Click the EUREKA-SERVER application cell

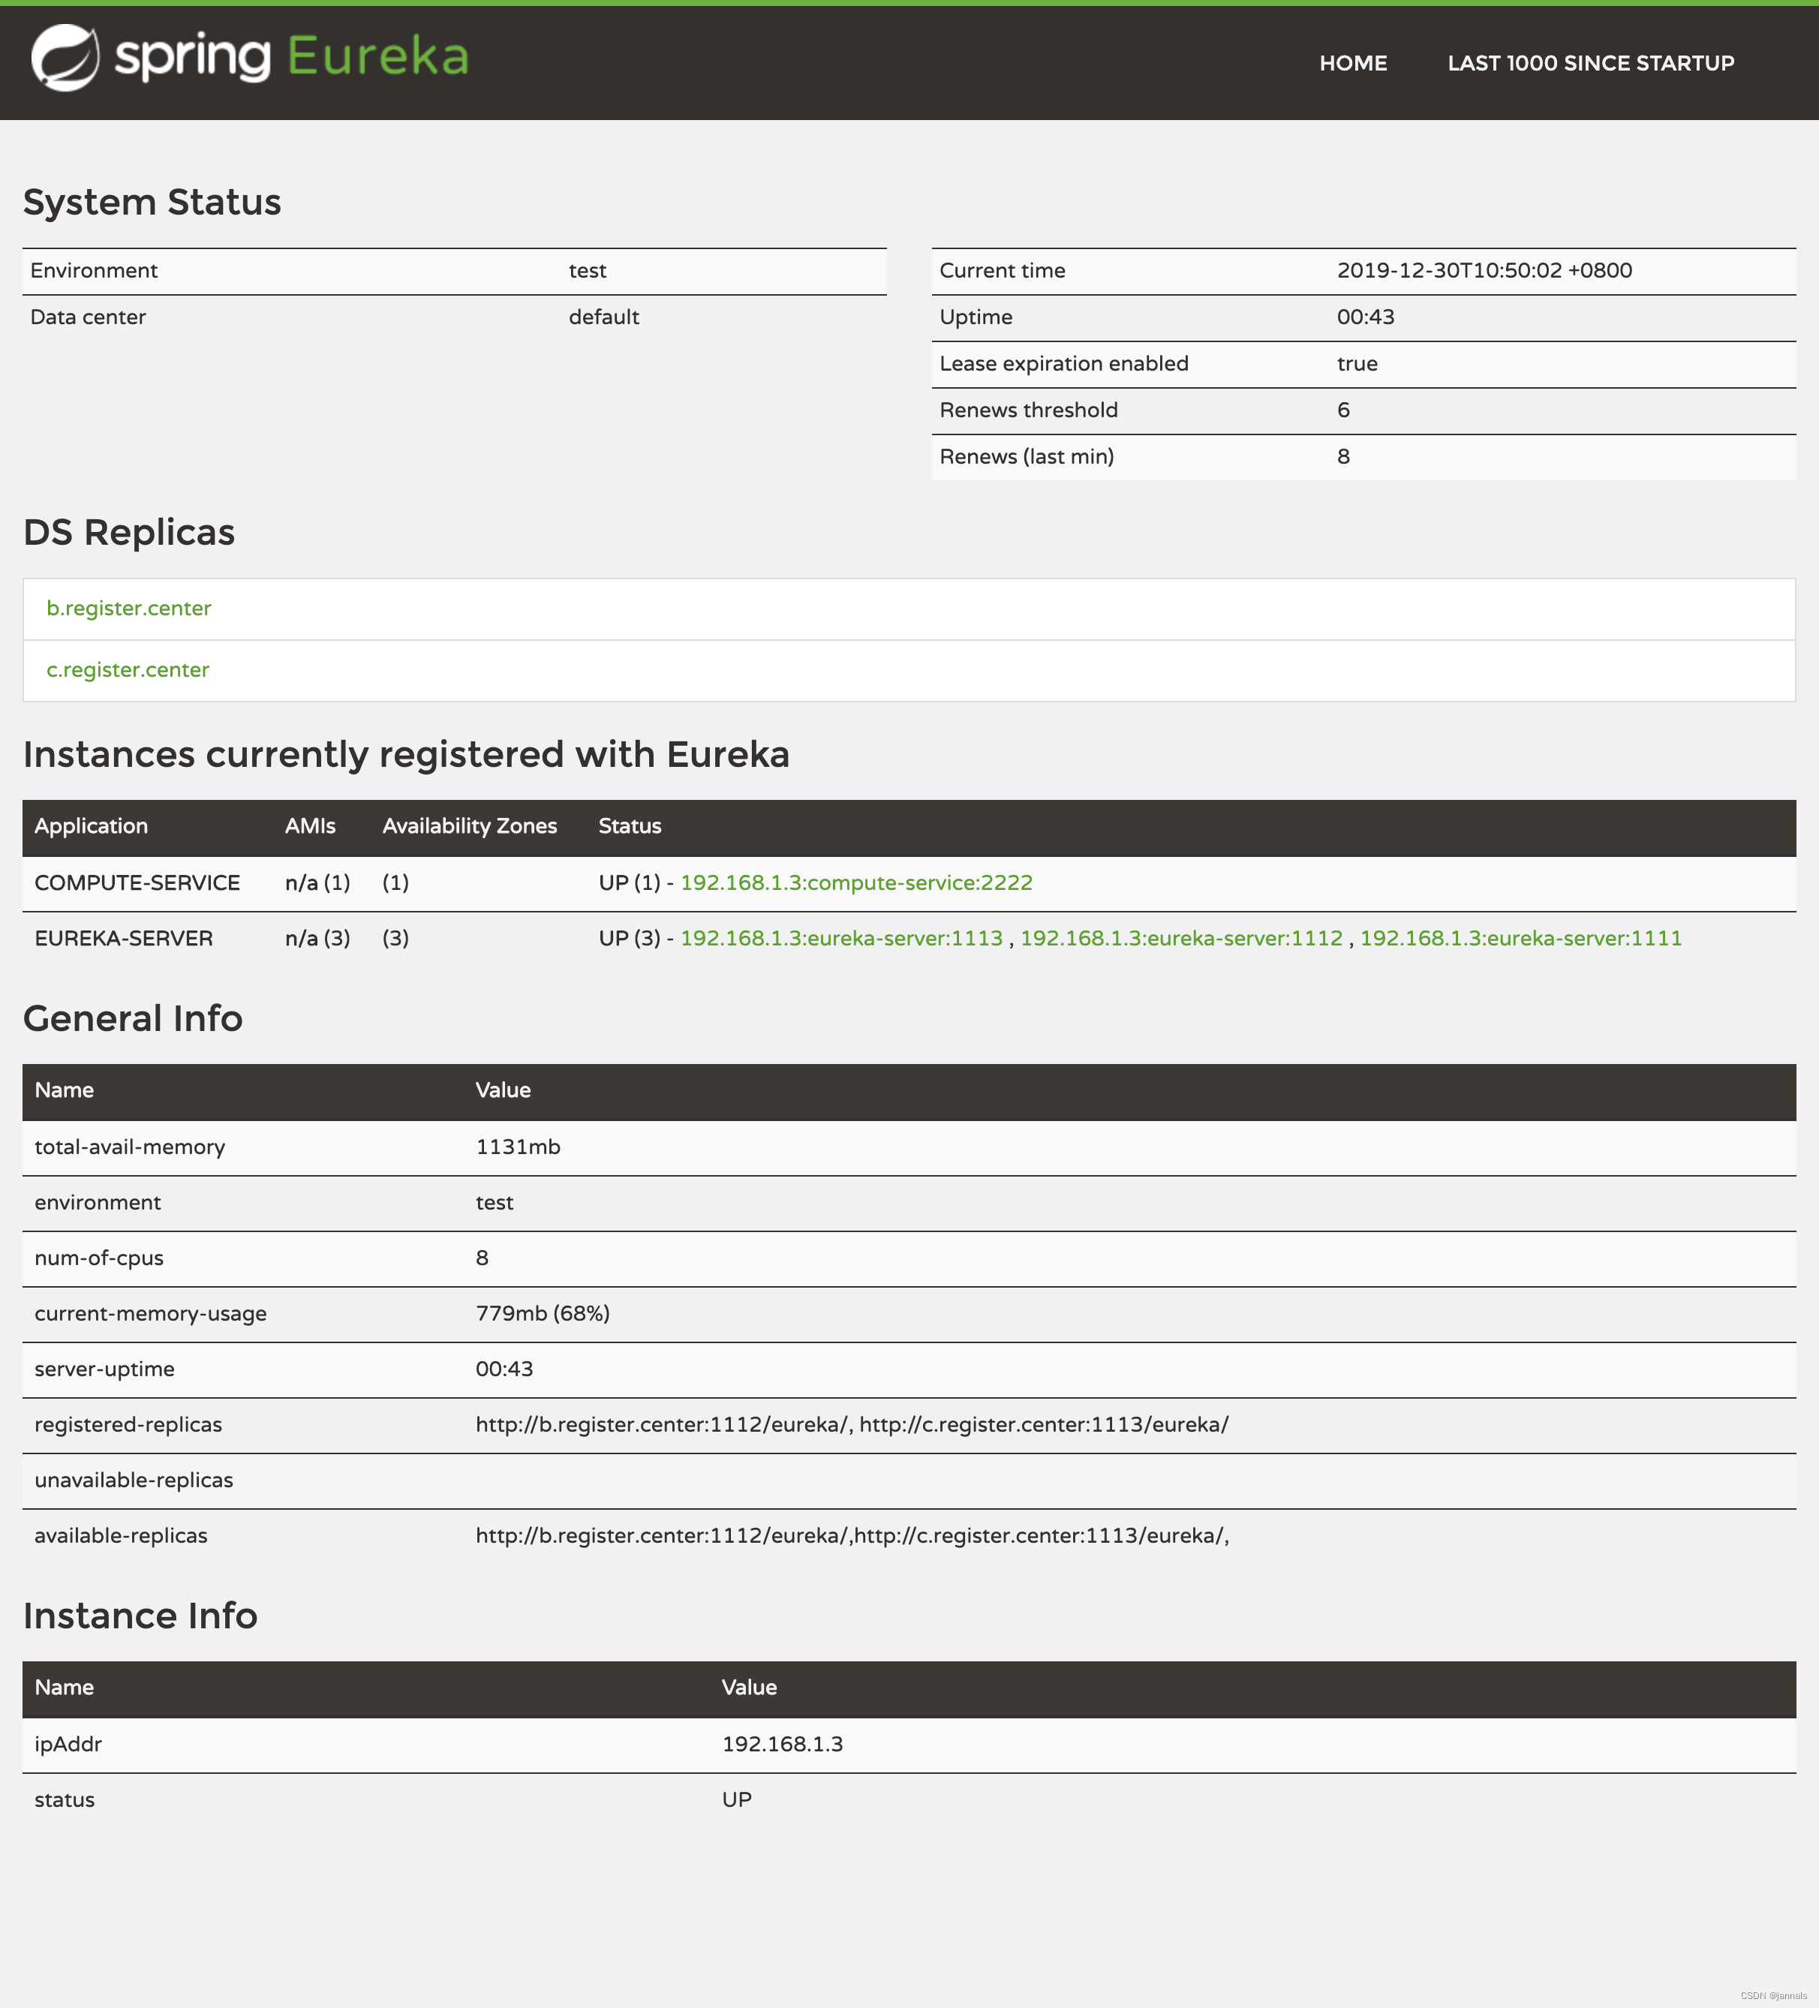tap(124, 939)
